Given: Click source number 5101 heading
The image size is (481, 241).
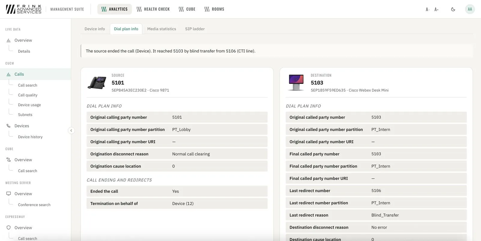Looking at the screenshot, I should [x=118, y=83].
